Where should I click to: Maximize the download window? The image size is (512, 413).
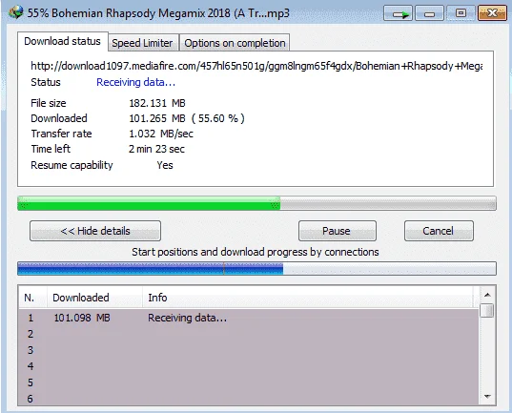point(461,13)
